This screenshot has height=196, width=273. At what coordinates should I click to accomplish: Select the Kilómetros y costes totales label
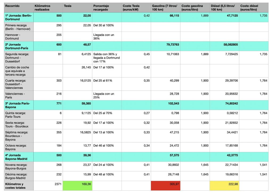[19, 186]
